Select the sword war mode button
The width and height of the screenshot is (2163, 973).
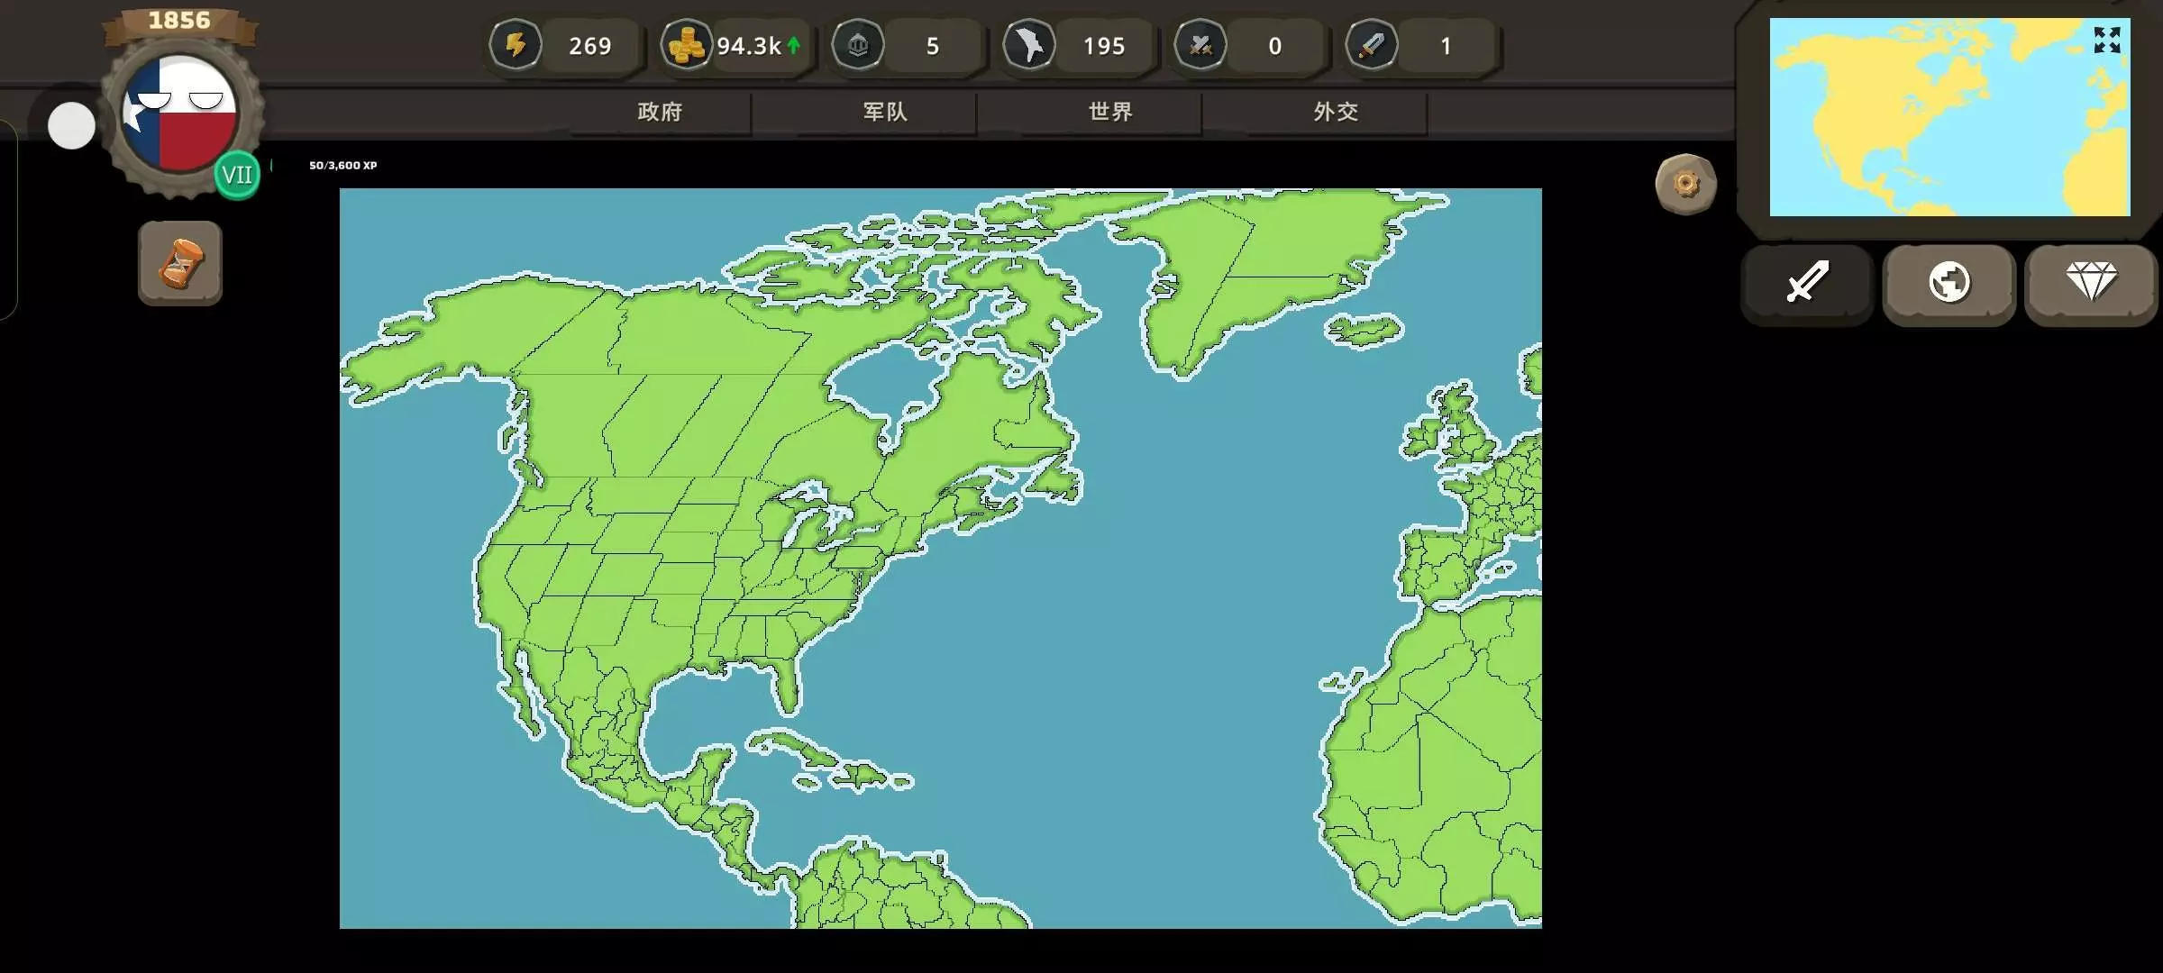coord(1807,283)
